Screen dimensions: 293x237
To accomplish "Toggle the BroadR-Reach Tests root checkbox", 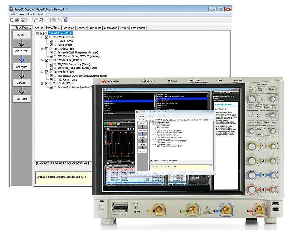I will (42, 33).
